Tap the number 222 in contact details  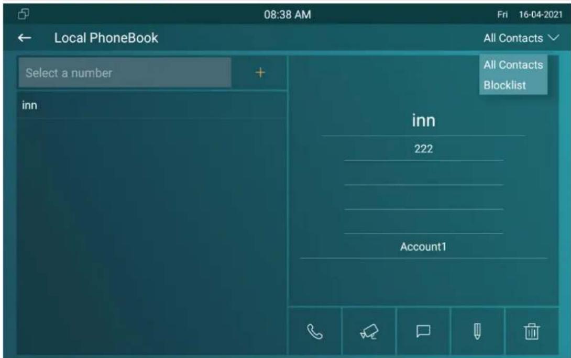pyautogui.click(x=423, y=149)
